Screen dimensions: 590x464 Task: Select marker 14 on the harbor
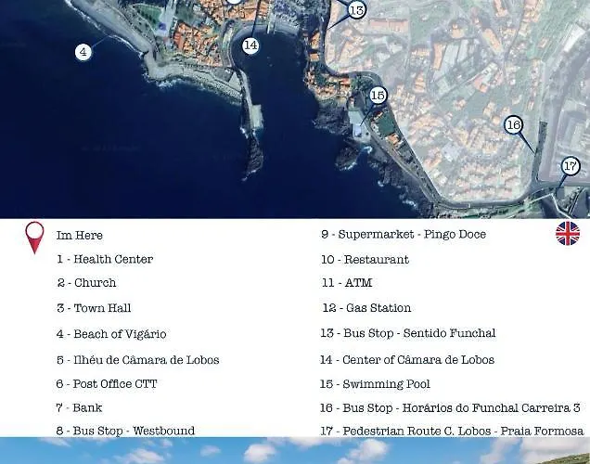pyautogui.click(x=250, y=45)
